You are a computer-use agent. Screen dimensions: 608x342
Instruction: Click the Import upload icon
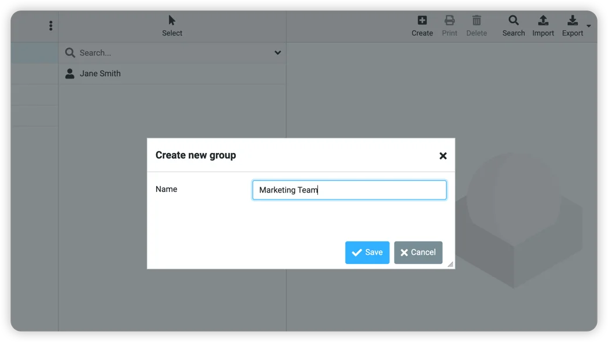(x=543, y=21)
